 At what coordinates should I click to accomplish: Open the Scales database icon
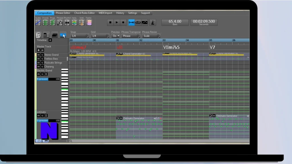(38, 22)
